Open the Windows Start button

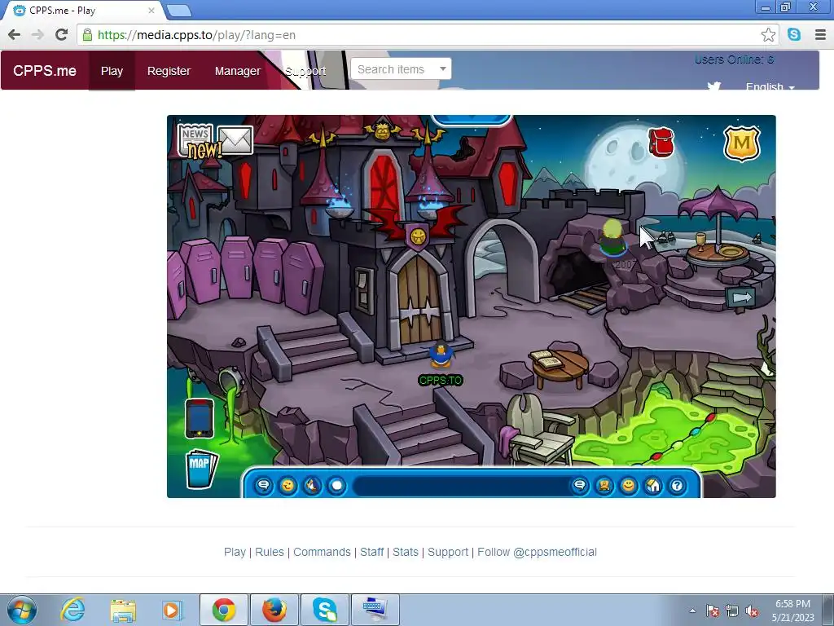click(21, 610)
